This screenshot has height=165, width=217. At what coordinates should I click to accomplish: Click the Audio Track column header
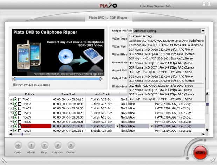click(x=103, y=94)
